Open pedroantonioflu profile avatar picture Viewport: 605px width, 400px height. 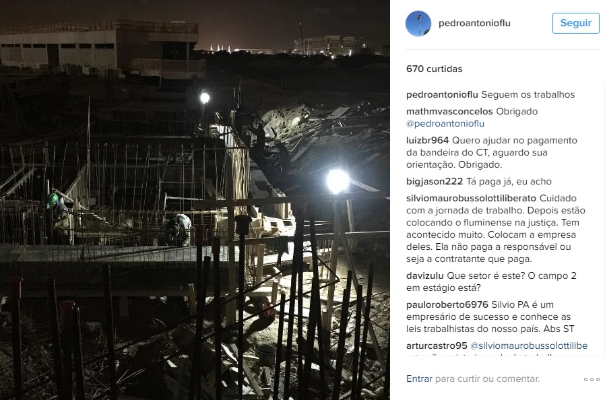(418, 24)
